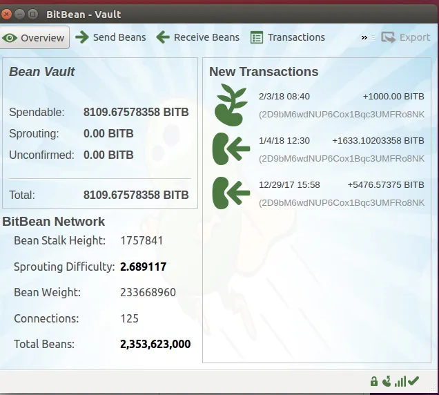Click the Transactions list icon
The image size is (439, 395).
[257, 37]
